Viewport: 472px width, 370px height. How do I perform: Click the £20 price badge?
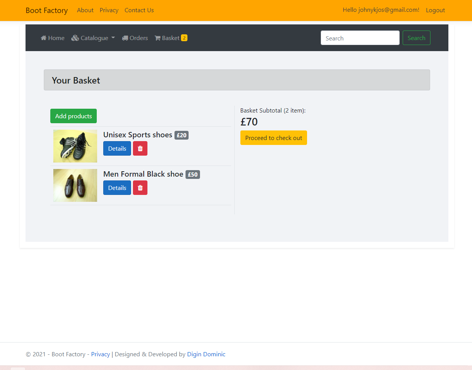coord(181,135)
